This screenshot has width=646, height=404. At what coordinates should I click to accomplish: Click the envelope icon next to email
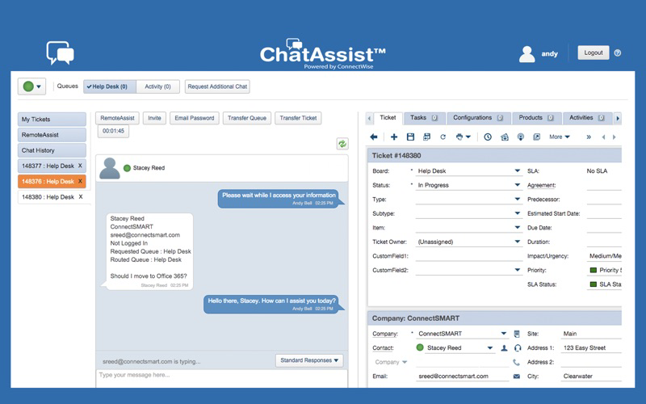517,377
